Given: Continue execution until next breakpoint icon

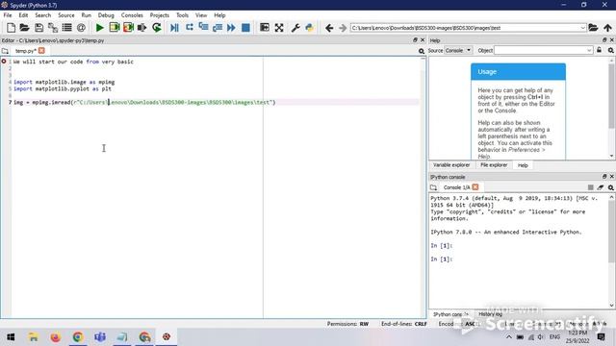Looking at the screenshot, I should tap(231, 28).
